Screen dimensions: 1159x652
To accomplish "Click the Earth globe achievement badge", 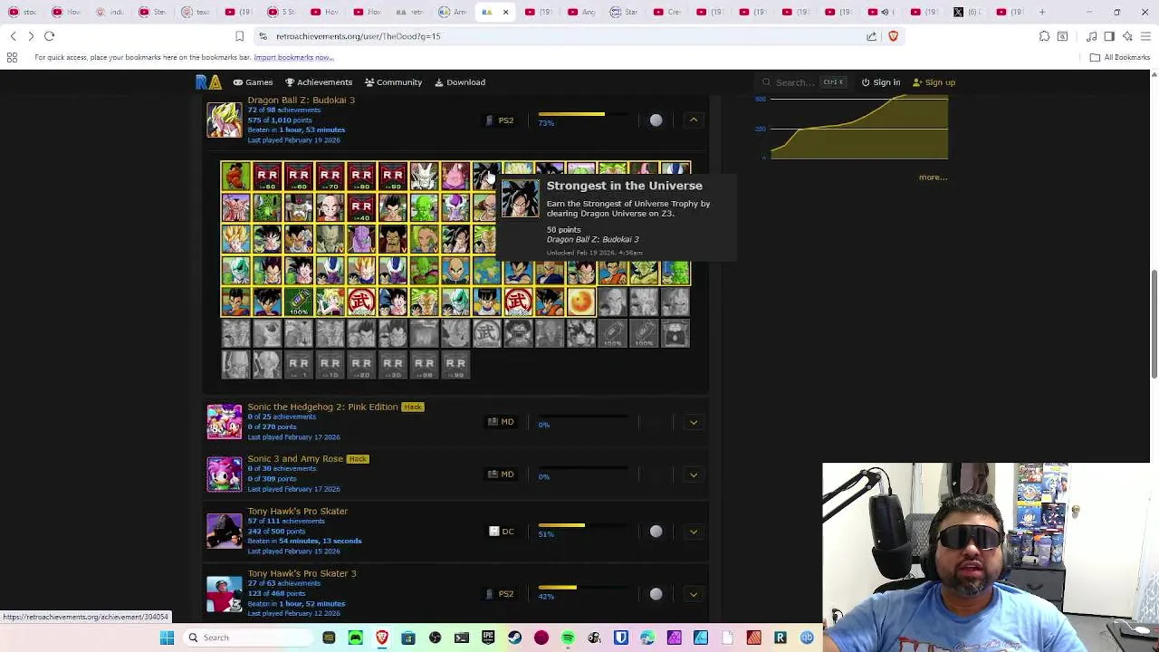I will coord(487,270).
